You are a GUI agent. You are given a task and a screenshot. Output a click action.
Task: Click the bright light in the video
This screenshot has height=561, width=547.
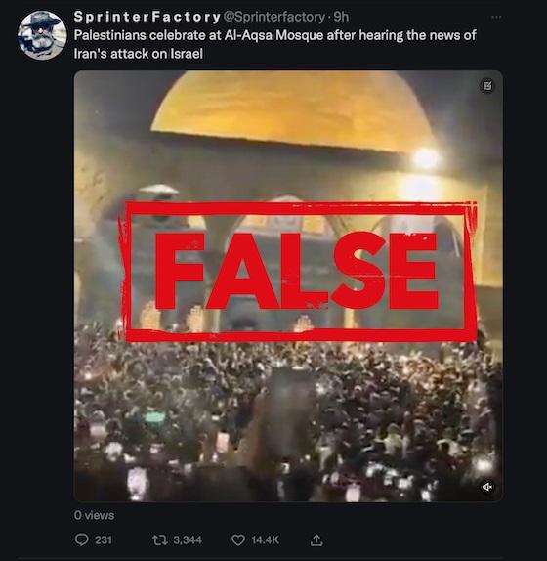426,158
